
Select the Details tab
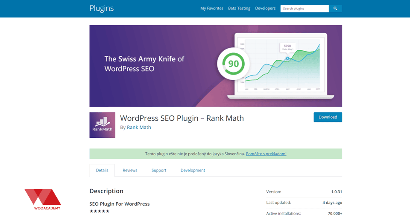[102, 170]
